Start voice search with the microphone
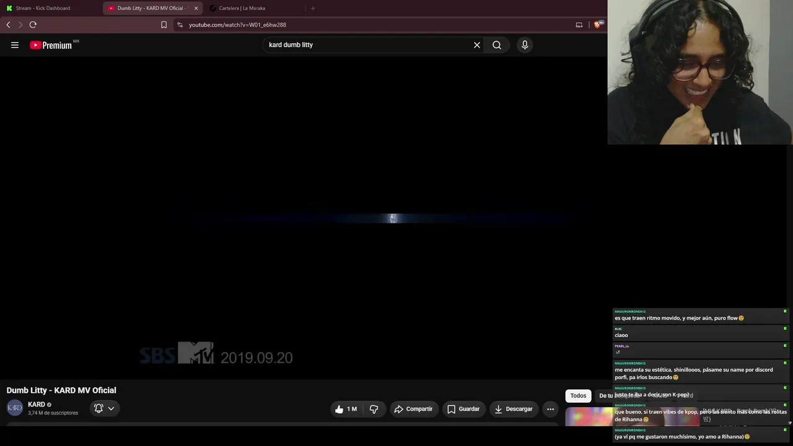 click(525, 45)
